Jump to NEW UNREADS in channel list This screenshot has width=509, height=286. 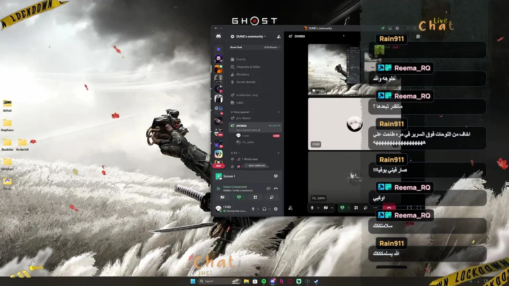[255, 166]
